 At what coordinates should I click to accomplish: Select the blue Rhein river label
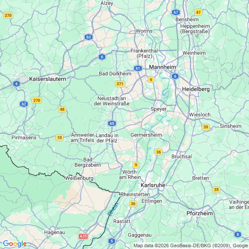coord(113,209)
